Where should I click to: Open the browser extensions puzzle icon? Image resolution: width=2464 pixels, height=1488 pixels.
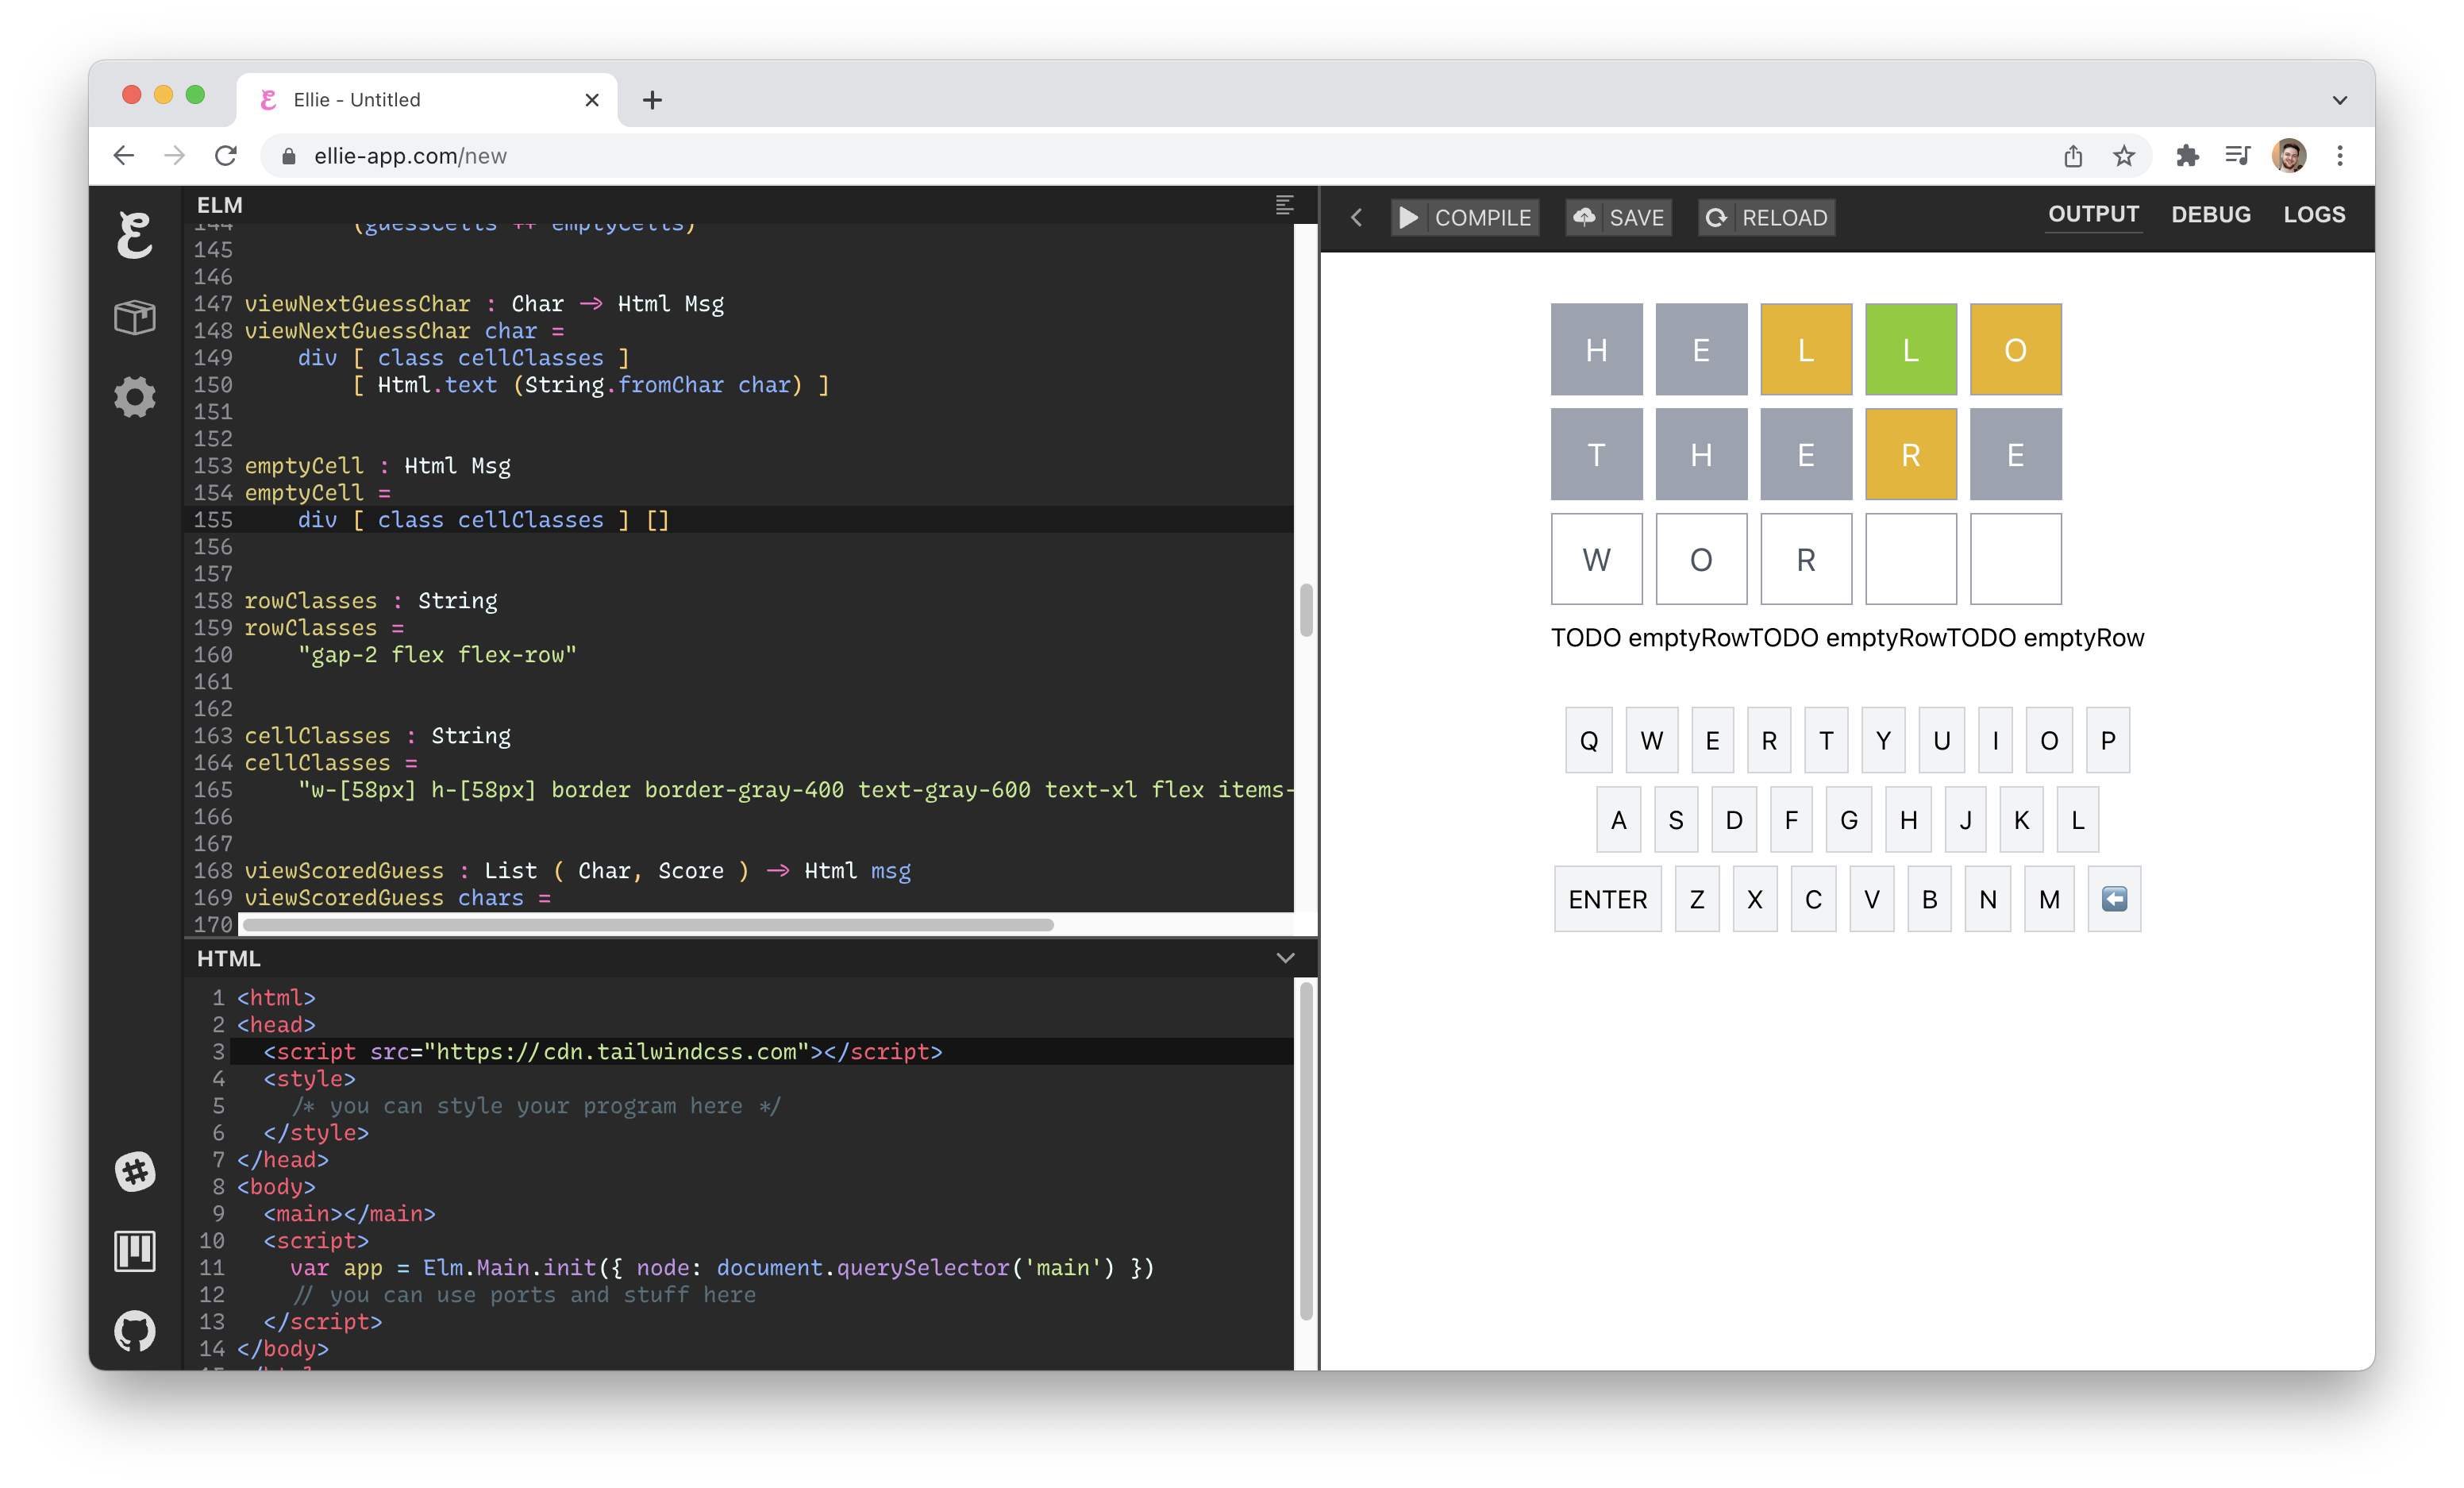(2187, 155)
